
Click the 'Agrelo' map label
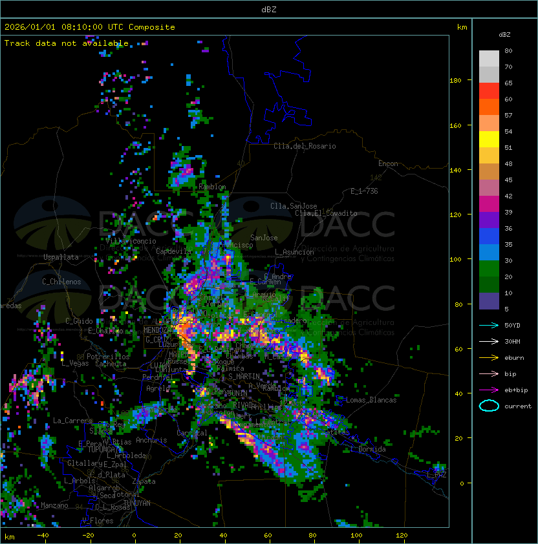[158, 388]
